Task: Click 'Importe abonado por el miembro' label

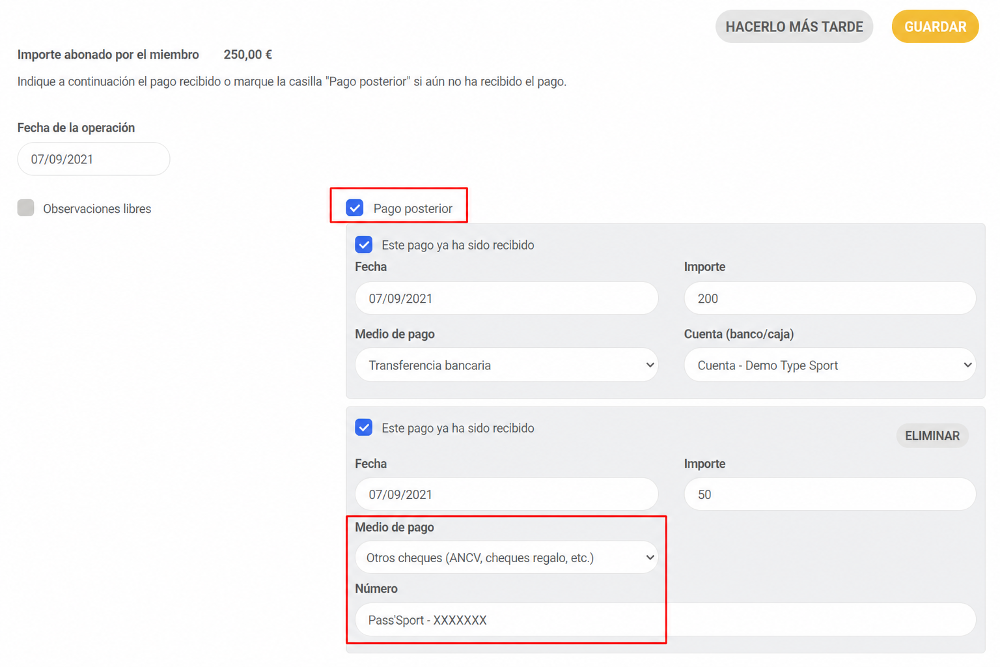Action: point(108,55)
